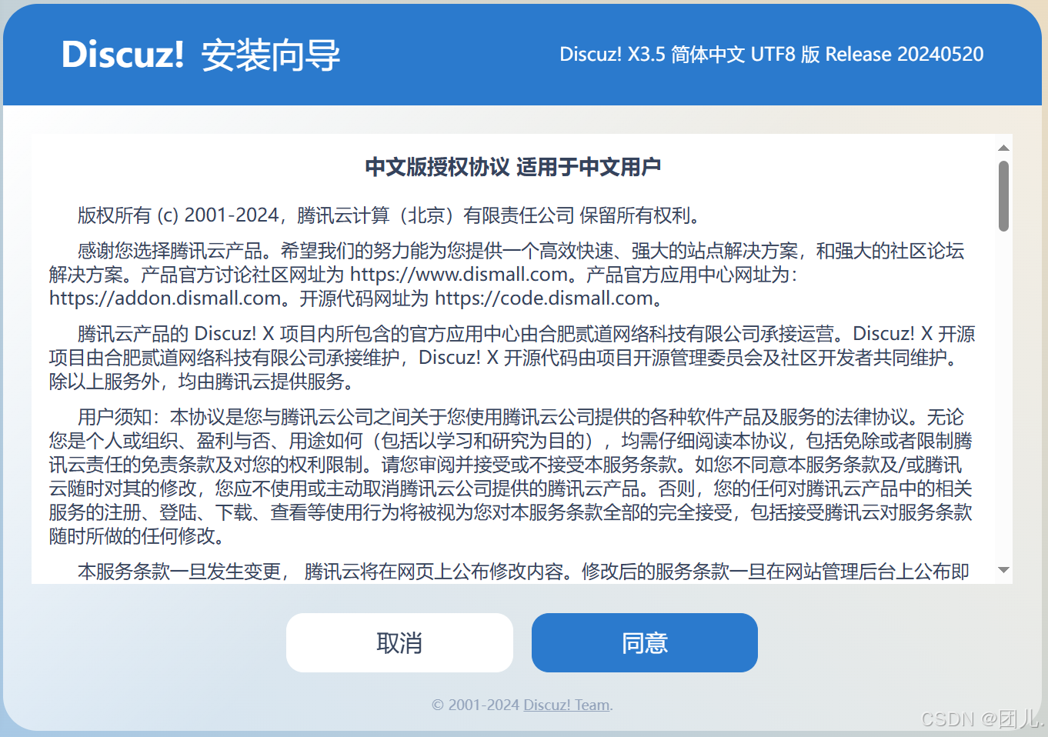Click the paragraph starting with 用户须知

click(x=511, y=476)
